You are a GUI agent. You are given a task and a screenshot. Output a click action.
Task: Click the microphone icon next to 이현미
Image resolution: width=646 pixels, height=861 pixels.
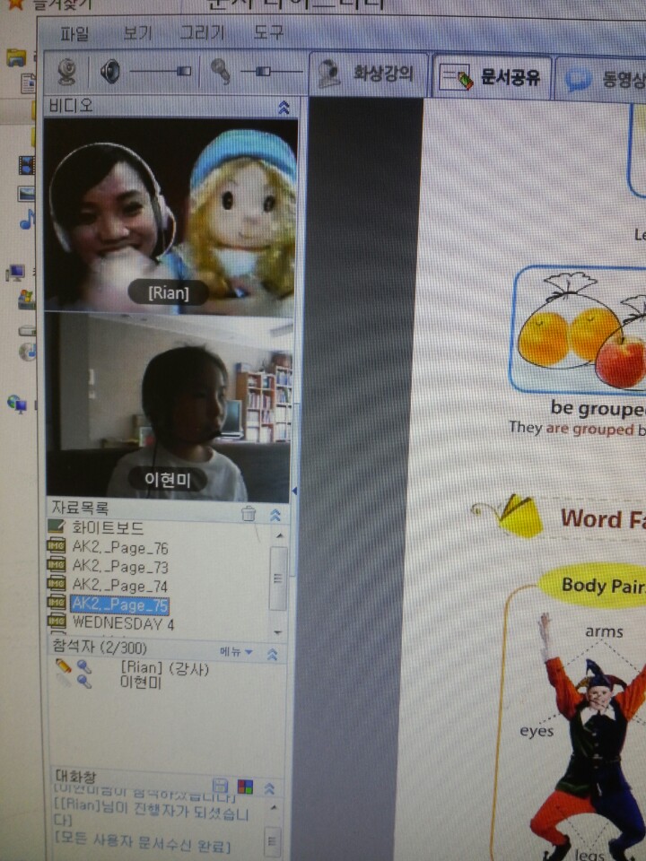pos(83,682)
